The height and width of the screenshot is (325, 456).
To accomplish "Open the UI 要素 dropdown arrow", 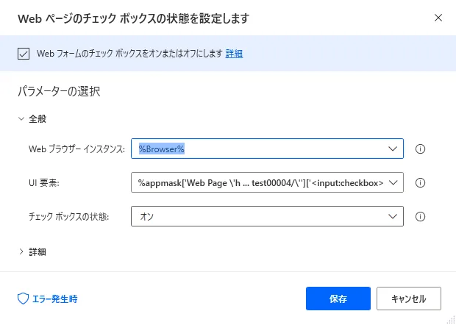I will tap(391, 182).
